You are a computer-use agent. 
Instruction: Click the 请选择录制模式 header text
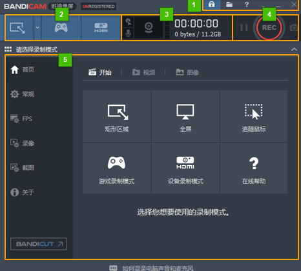[x=37, y=50]
